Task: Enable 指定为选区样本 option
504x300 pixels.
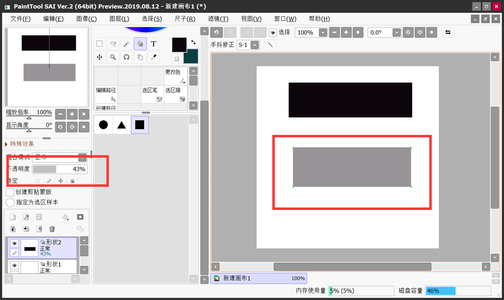Action: tap(10, 202)
